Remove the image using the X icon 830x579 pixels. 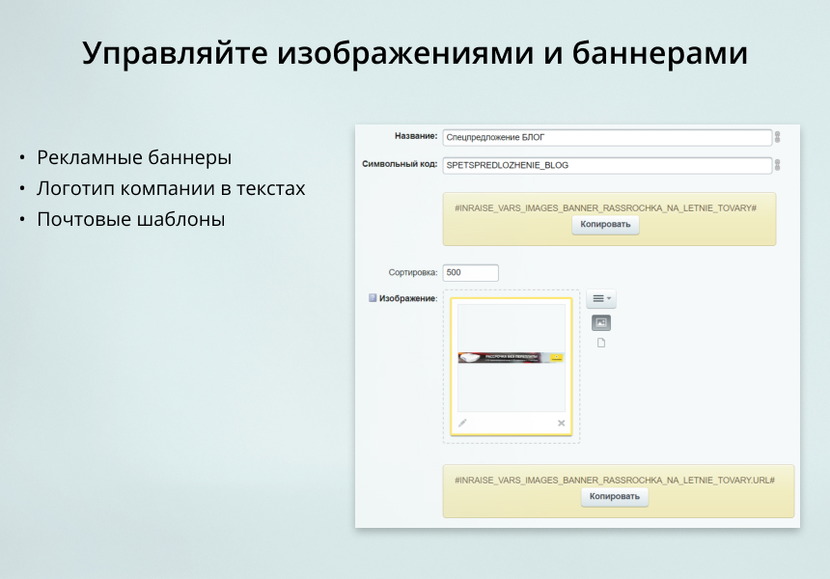(561, 423)
